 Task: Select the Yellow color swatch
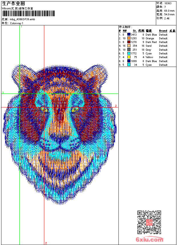pos(129,57)
